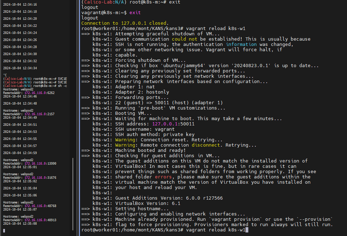Click the left pane cursor block at bottom
Image resolution: width=347 pixels, height=236 pixels.
click(4, 230)
